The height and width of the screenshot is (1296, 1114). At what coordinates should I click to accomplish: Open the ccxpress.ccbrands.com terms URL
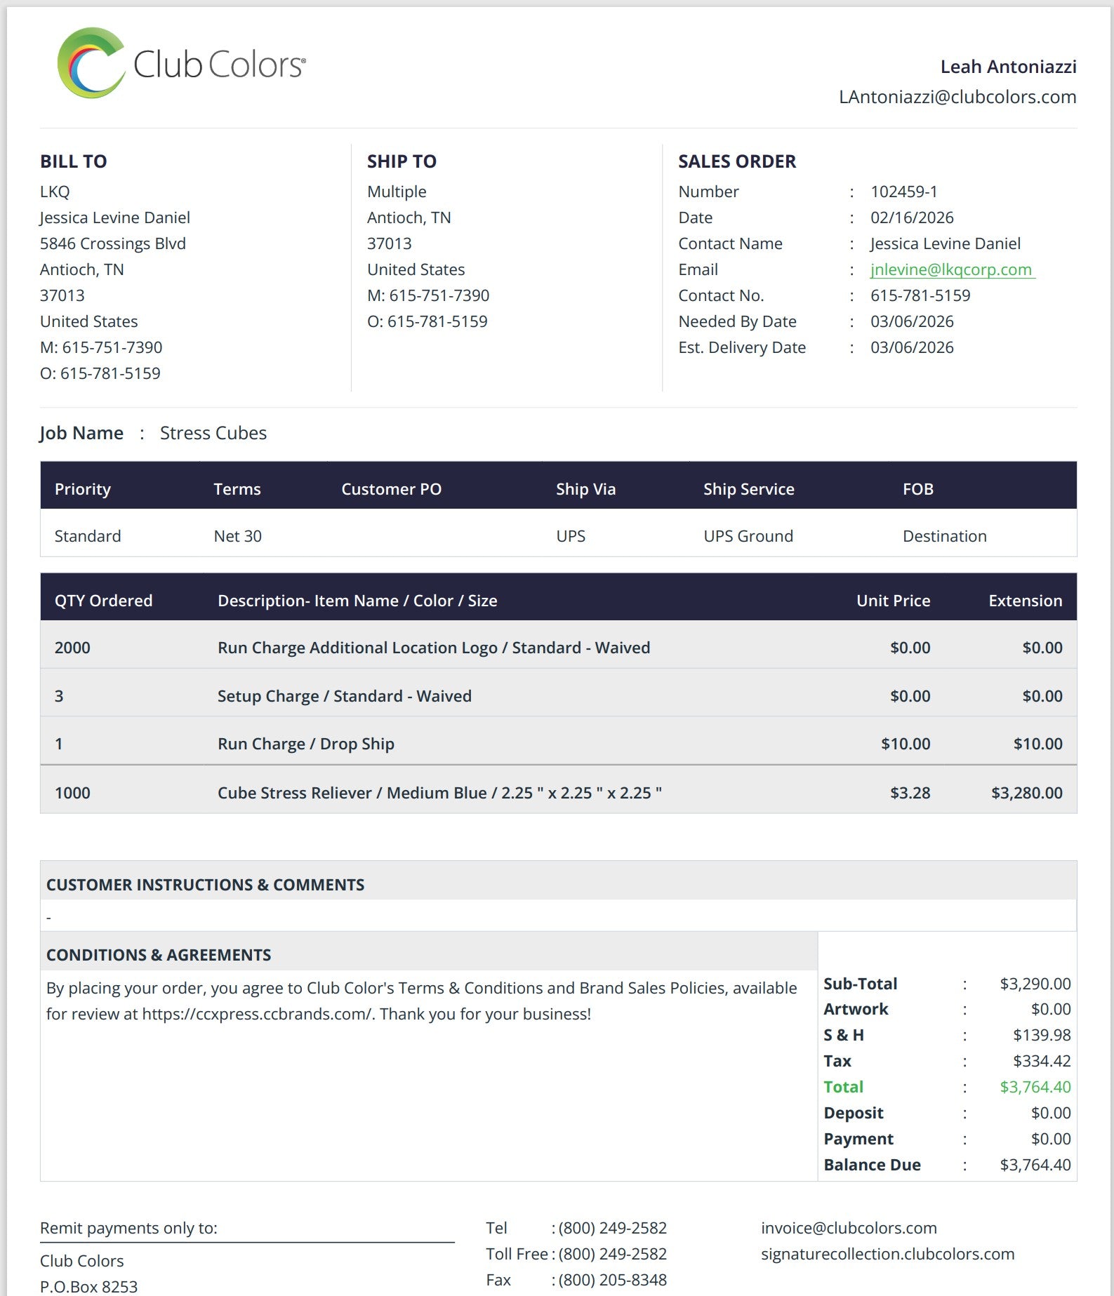tap(256, 1014)
